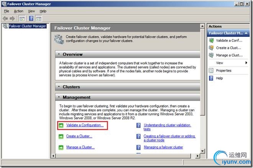Click the horizontal scrollbar left arrow

pyautogui.click(x=53, y=156)
